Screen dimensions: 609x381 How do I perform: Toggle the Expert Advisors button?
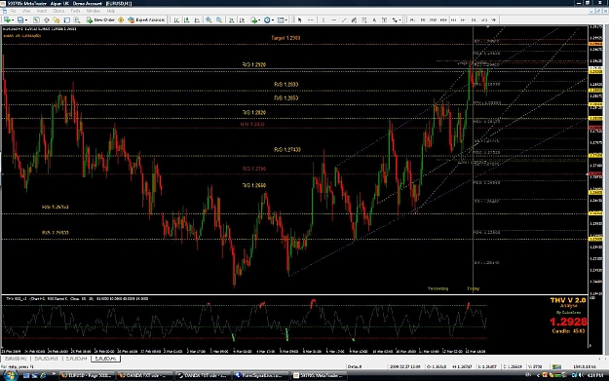[x=146, y=19]
